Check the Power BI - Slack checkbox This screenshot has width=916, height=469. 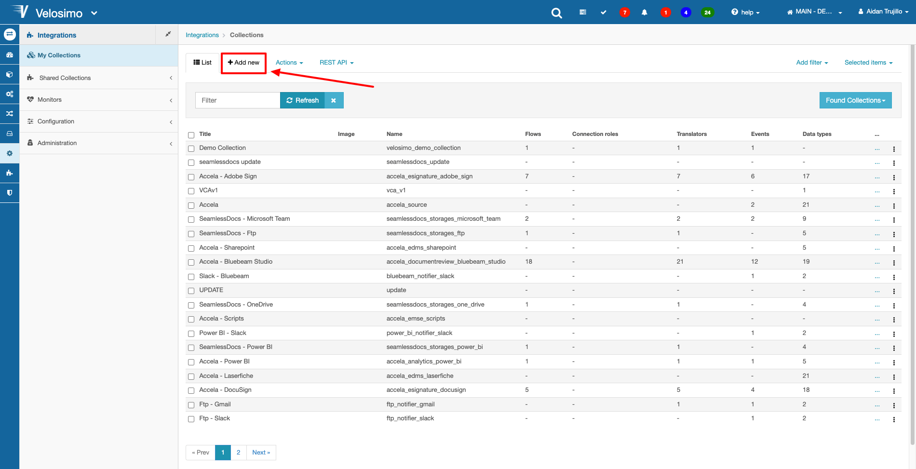pos(191,334)
